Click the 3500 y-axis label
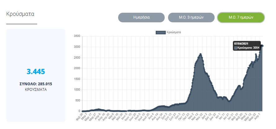The height and width of the screenshot is (129, 276). 77,36
